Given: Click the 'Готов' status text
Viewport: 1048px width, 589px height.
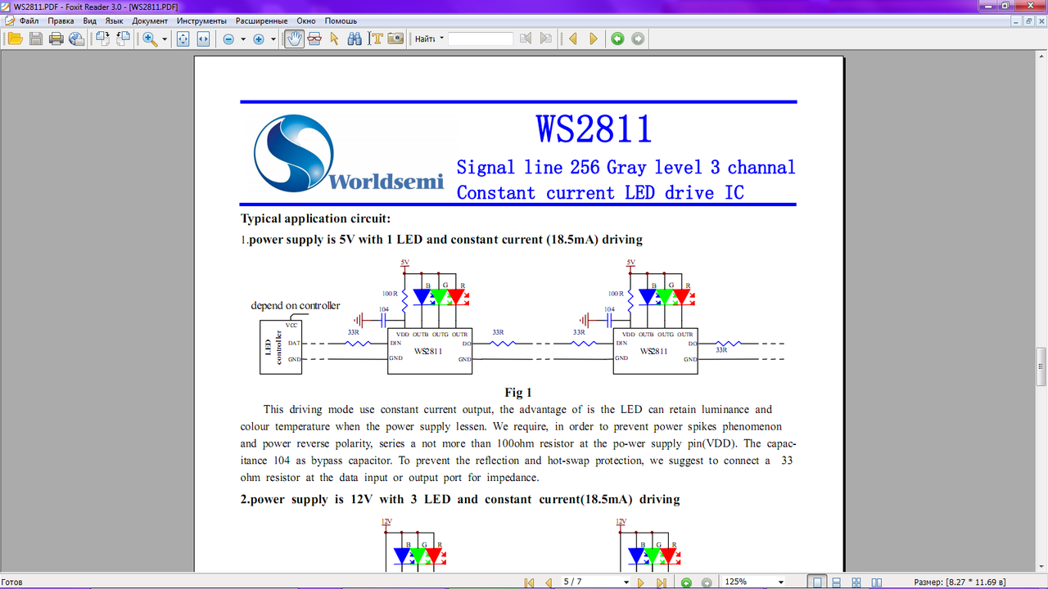Looking at the screenshot, I should pos(11,582).
